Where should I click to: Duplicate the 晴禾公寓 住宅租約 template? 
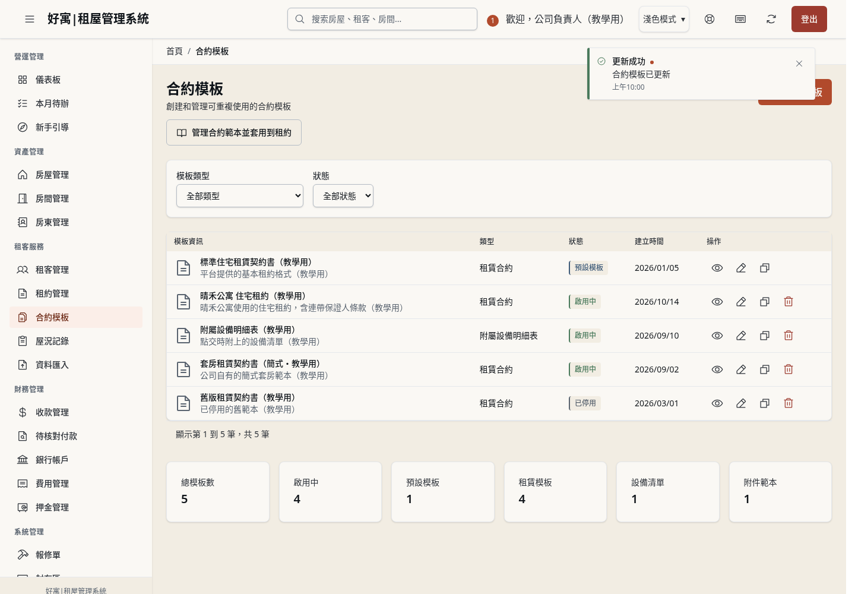pyautogui.click(x=765, y=302)
